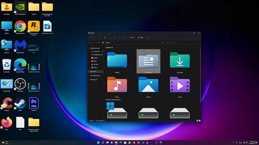Click the File Explorer vertical scrollbar

click(200, 75)
